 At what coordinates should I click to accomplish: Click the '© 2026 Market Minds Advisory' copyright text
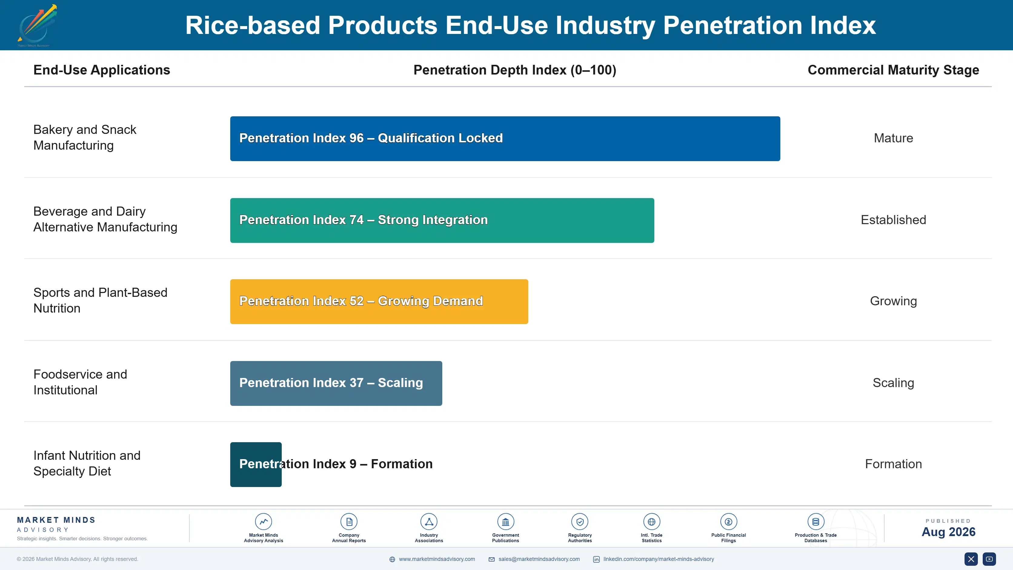[x=78, y=559]
